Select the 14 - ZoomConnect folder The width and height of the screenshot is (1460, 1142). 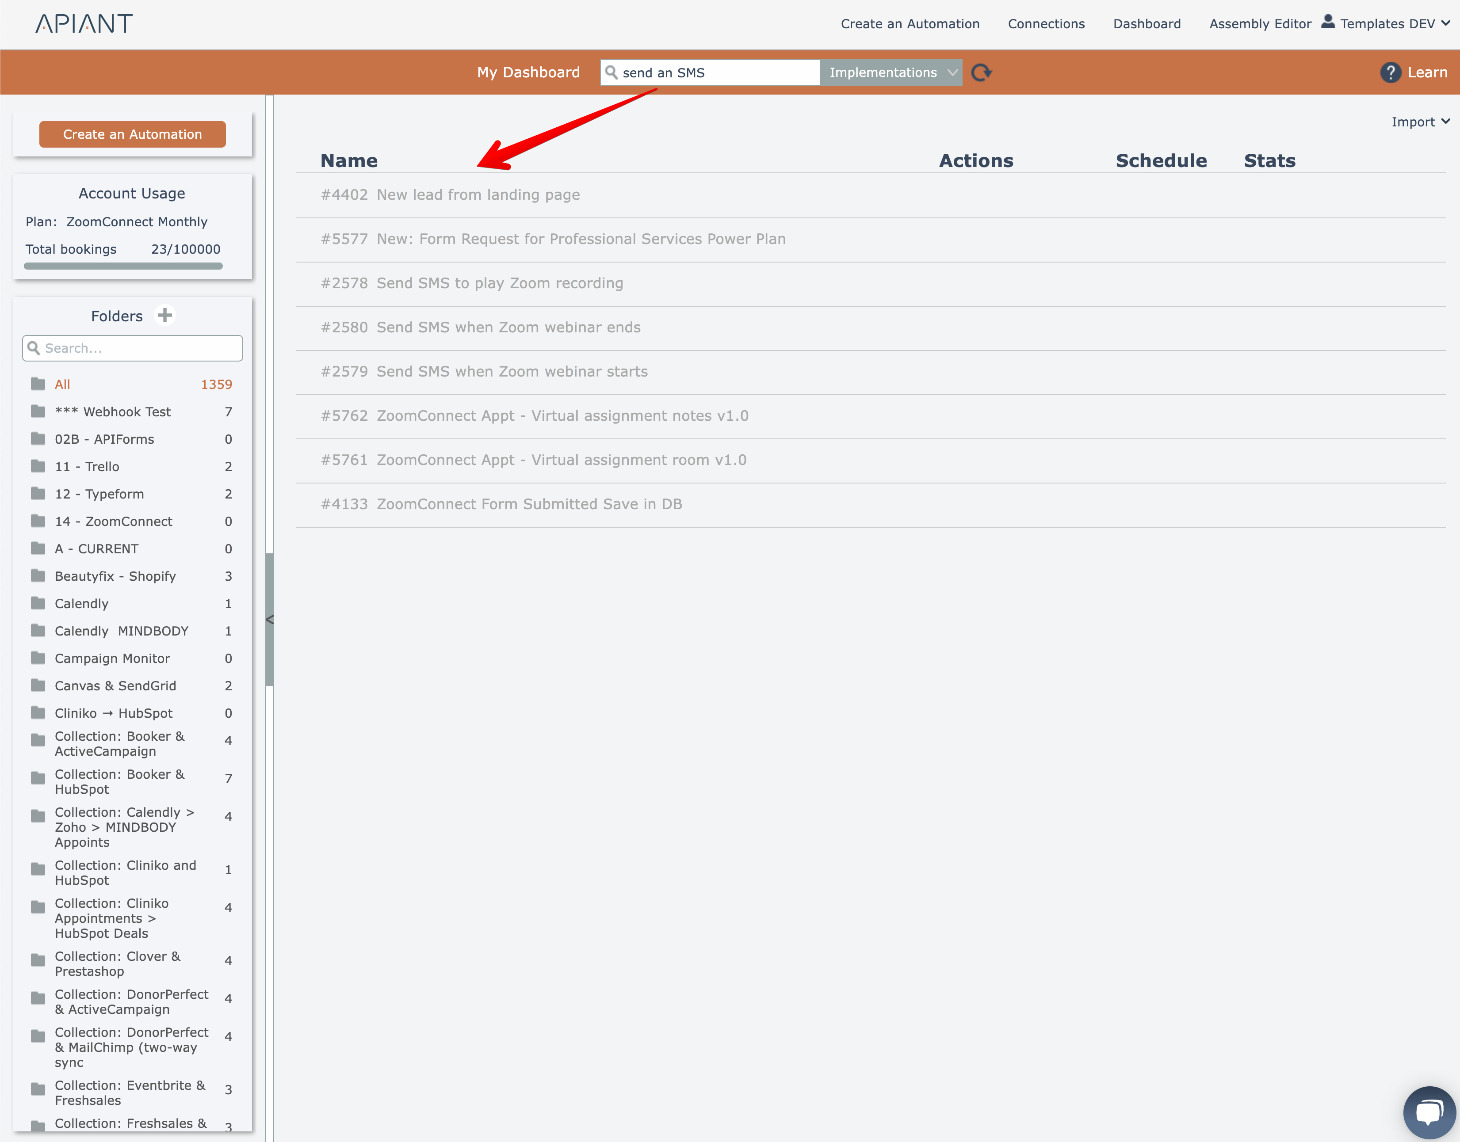coord(113,522)
